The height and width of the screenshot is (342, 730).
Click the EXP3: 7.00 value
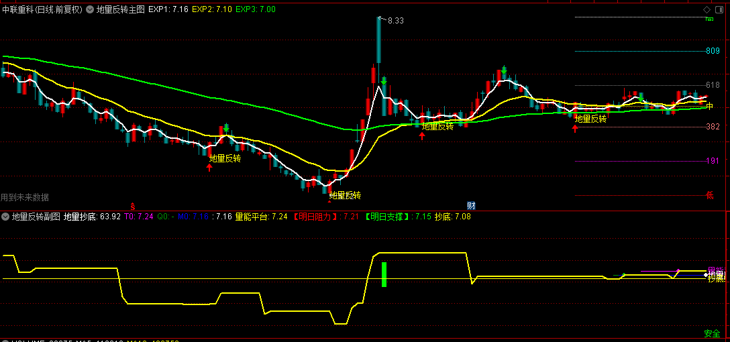(256, 9)
